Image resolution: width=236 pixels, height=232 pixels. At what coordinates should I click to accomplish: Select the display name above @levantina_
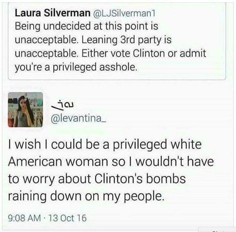point(62,105)
